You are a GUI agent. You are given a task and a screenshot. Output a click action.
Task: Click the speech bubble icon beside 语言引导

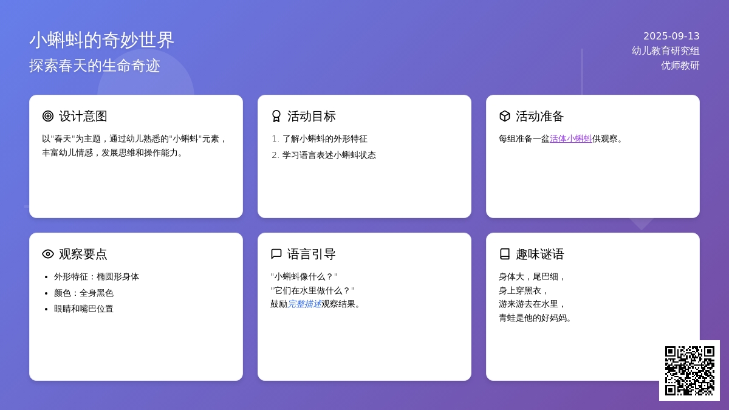pyautogui.click(x=276, y=254)
